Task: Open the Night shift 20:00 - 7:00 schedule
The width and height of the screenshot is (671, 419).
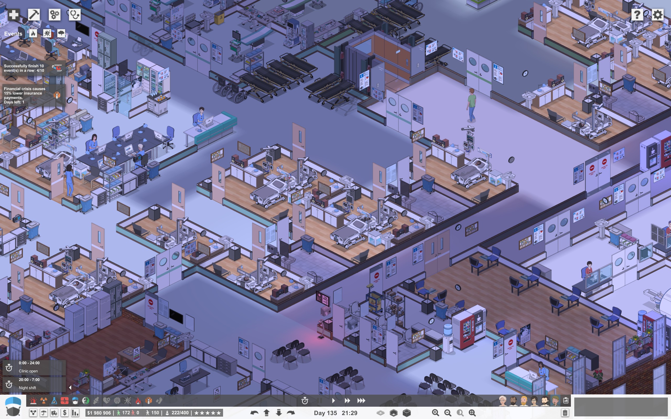Action: [34, 384]
